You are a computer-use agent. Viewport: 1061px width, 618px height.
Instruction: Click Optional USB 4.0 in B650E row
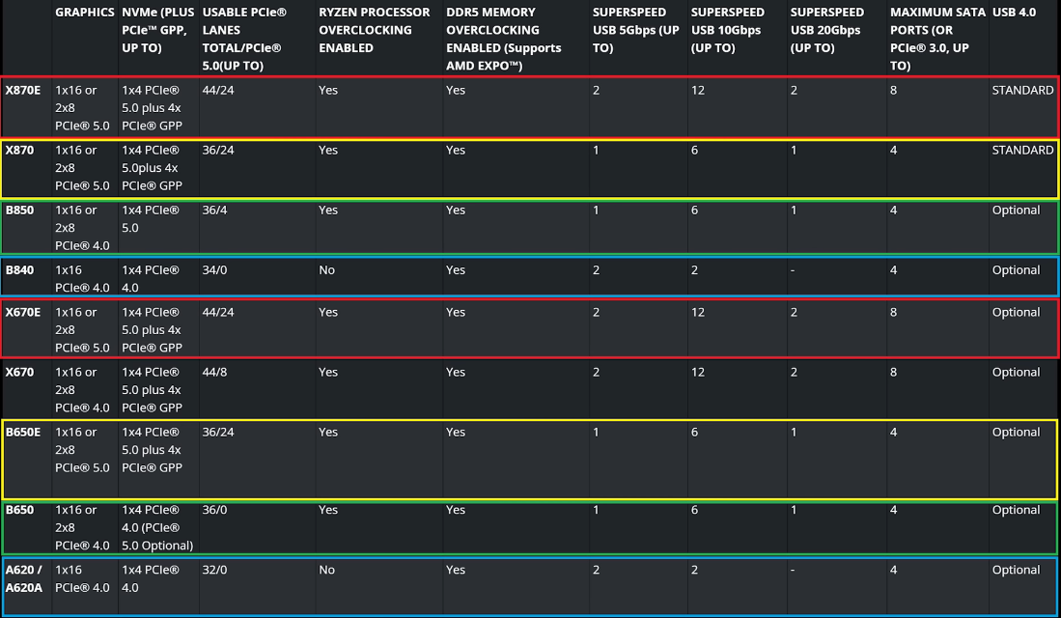pos(1016,432)
